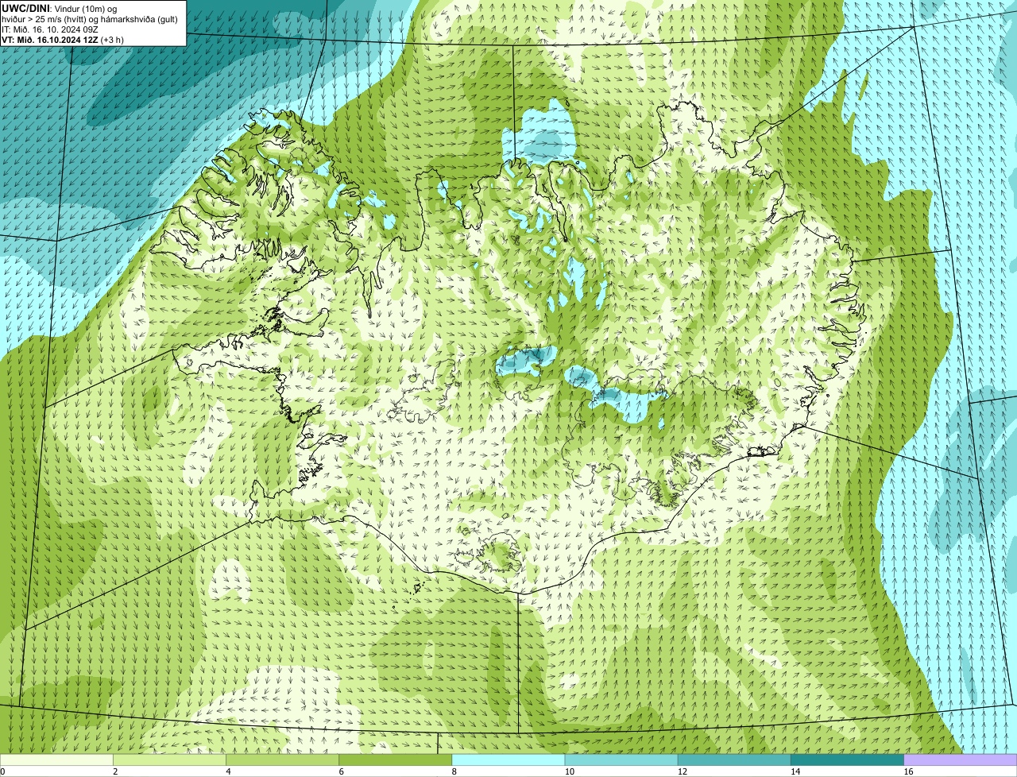Image resolution: width=1017 pixels, height=777 pixels.
Task: Click the "hviður > 25 m/s (hvítt)" description line
Action: pyautogui.click(x=90, y=18)
